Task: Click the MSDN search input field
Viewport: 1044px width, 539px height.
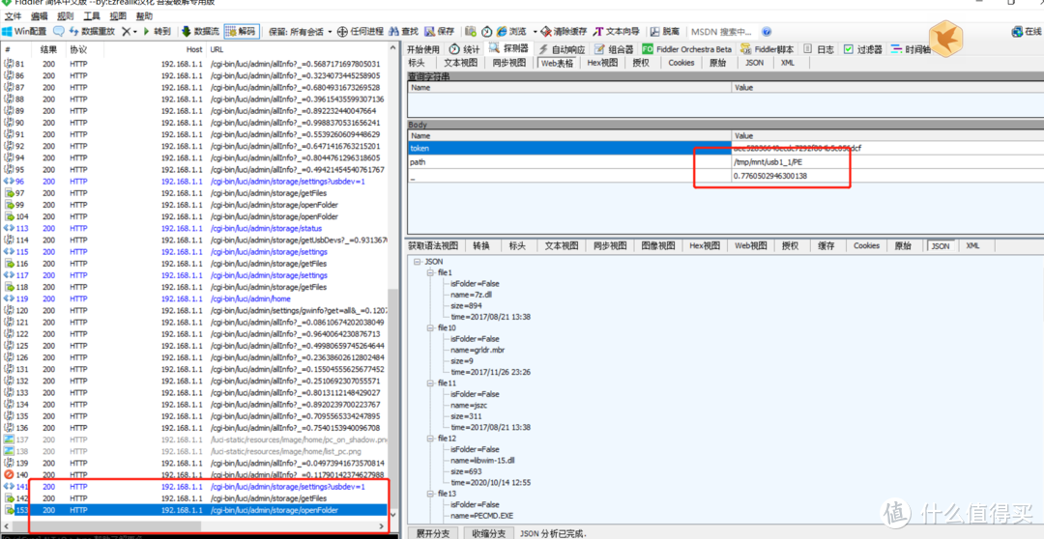Action: click(720, 31)
